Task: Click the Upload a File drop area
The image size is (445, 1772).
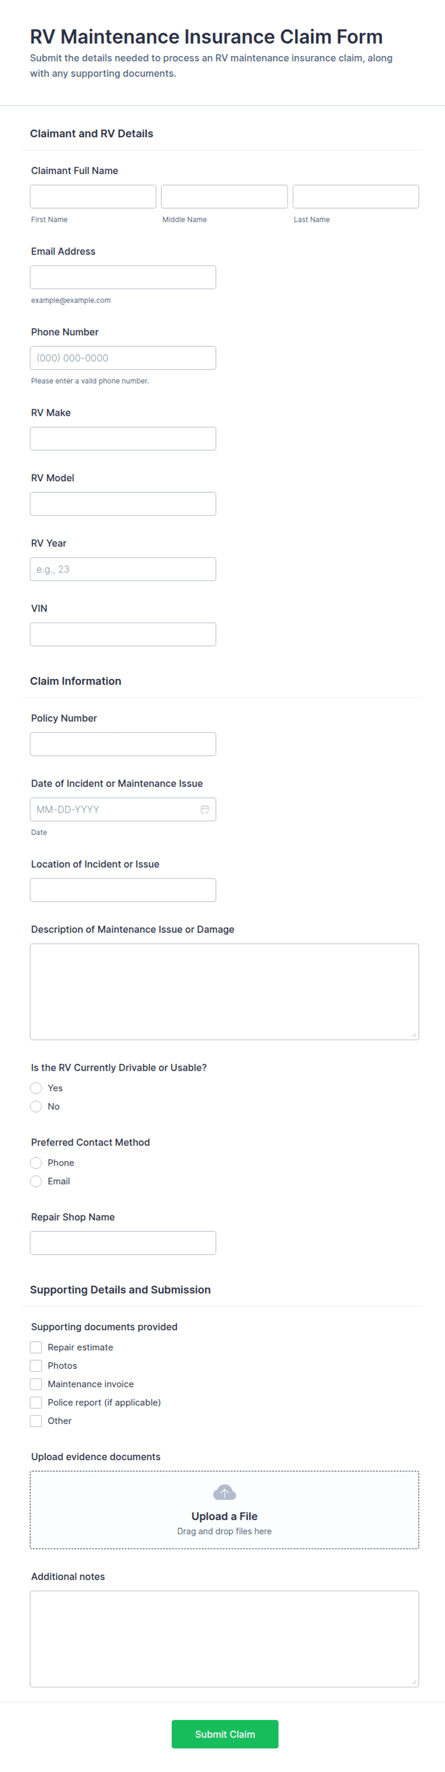Action: click(224, 1509)
